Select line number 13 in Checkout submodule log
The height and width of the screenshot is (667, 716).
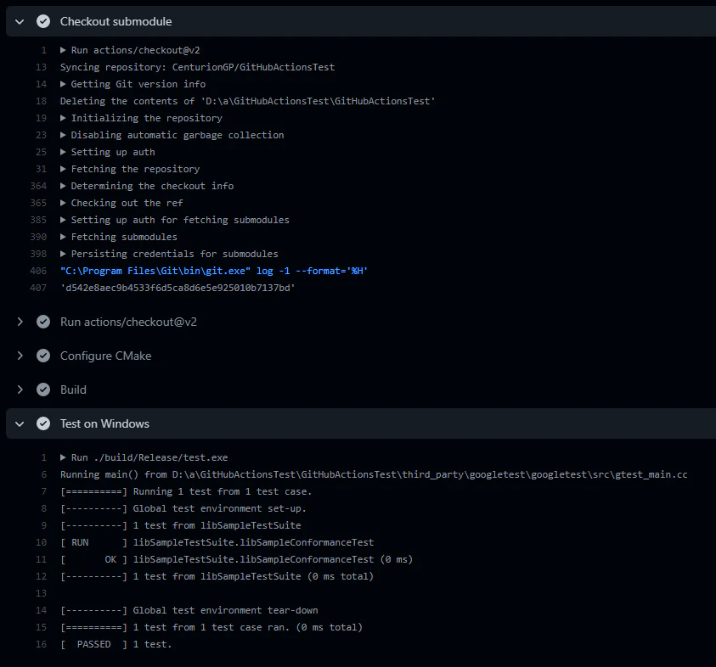tap(41, 67)
